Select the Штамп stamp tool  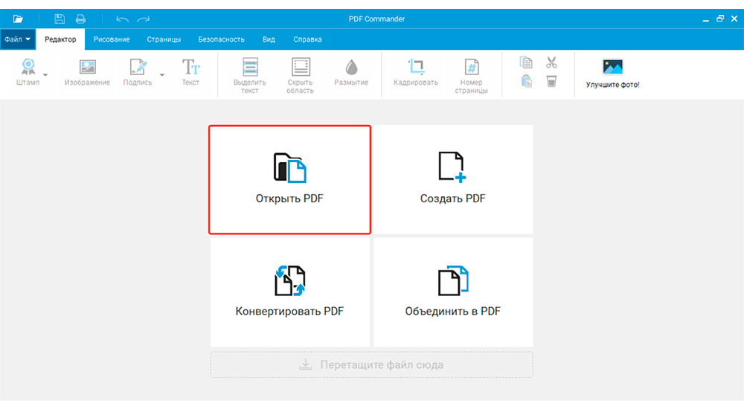[x=28, y=73]
